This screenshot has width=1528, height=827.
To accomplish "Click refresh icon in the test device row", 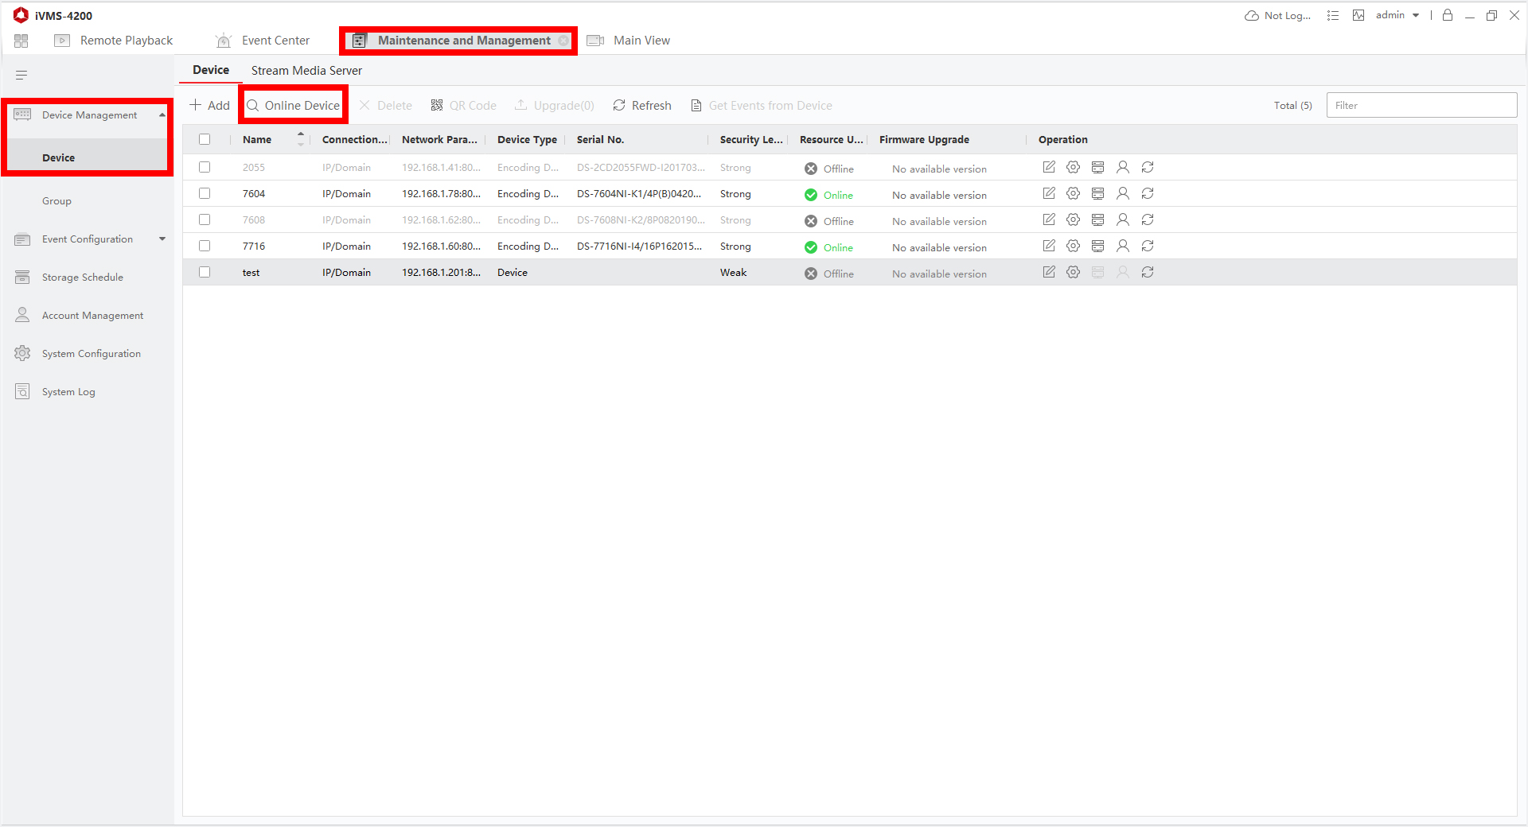I will coord(1147,272).
